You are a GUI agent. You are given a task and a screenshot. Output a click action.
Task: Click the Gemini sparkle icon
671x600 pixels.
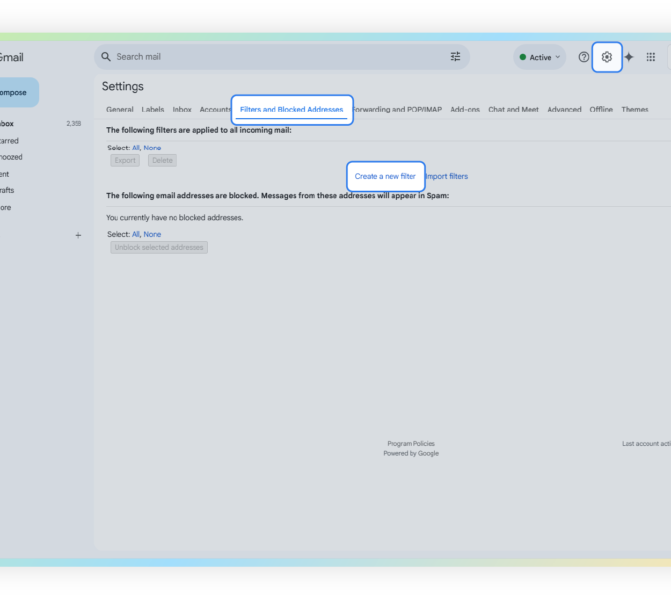coord(629,57)
